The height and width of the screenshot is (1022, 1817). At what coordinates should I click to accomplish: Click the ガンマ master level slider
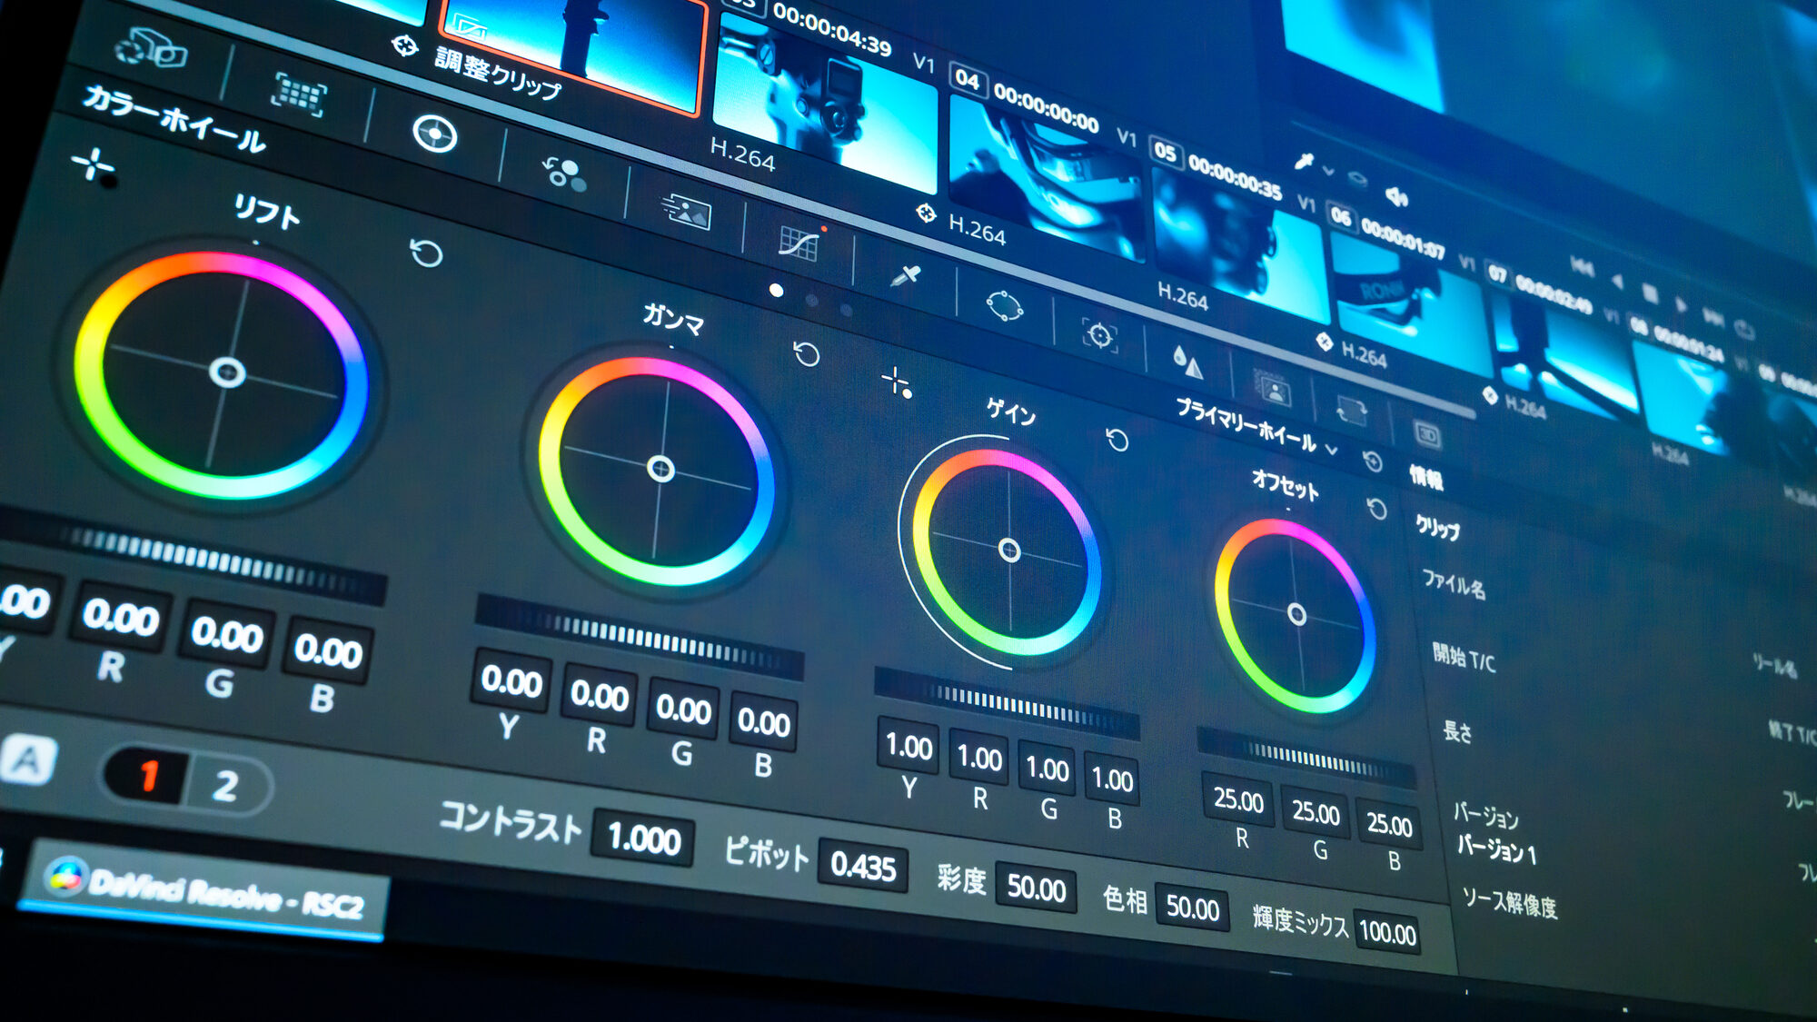click(640, 638)
